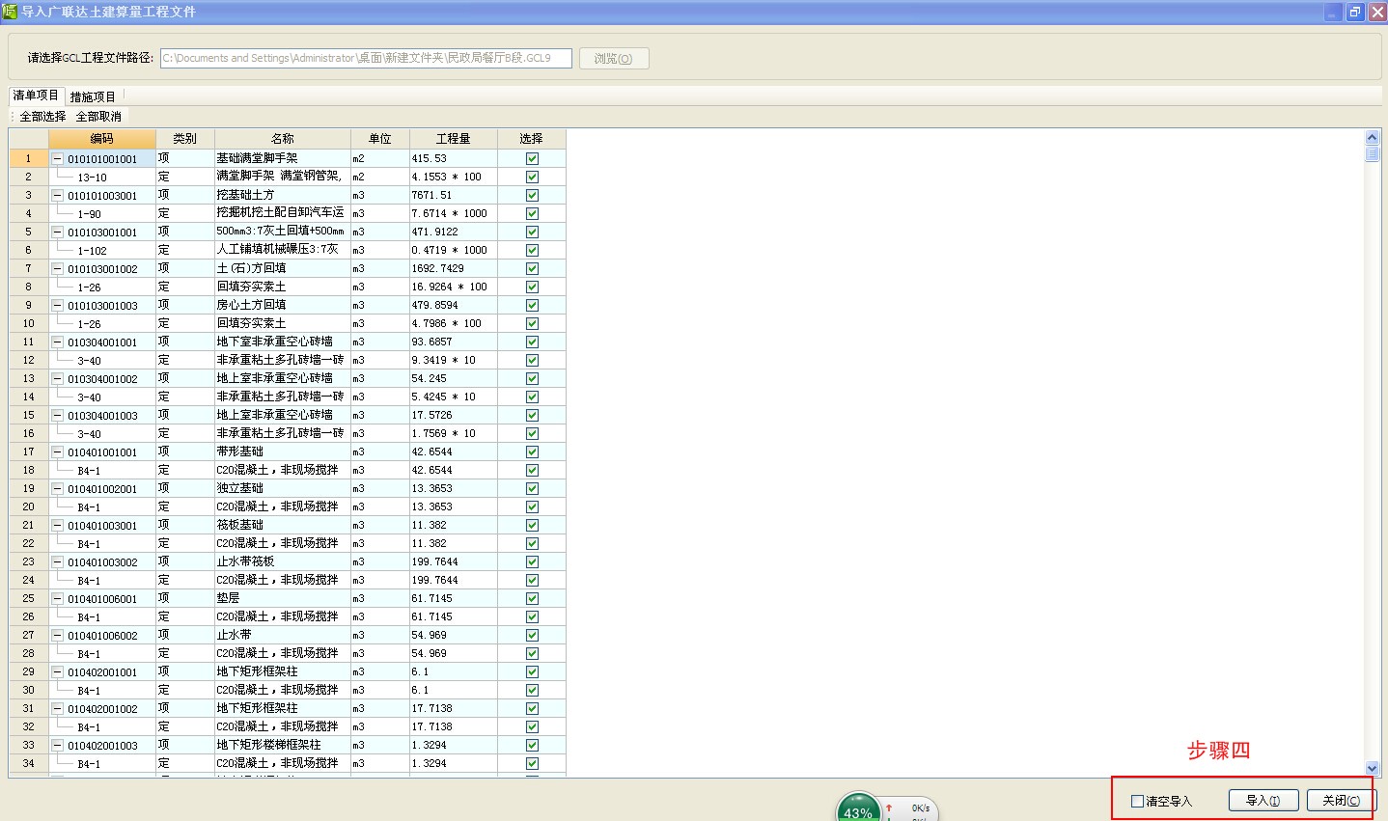Click the quantity cell 1692.7429
The width and height of the screenshot is (1388, 821).
pos(454,268)
